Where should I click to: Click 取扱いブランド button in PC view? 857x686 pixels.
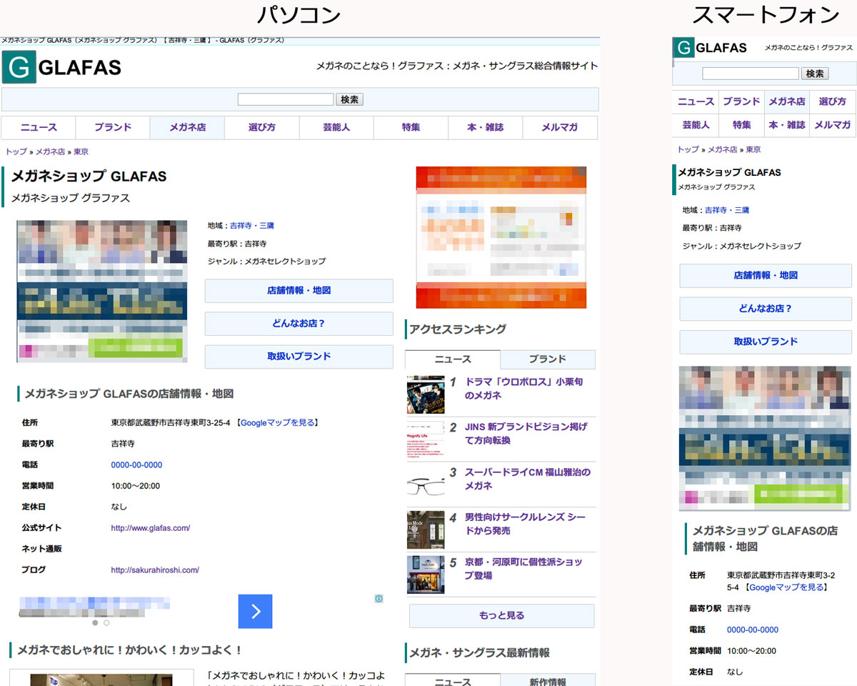299,357
